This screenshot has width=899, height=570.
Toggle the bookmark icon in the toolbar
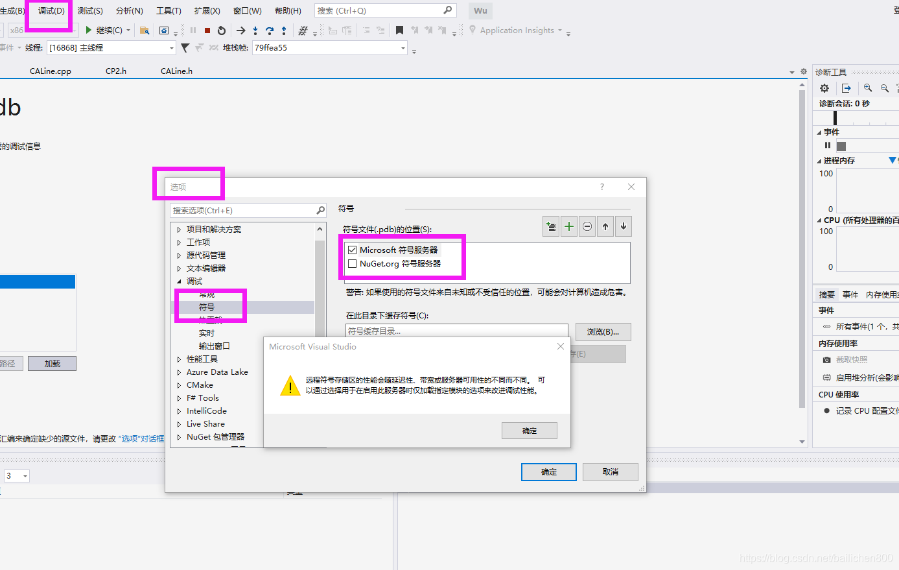point(400,30)
